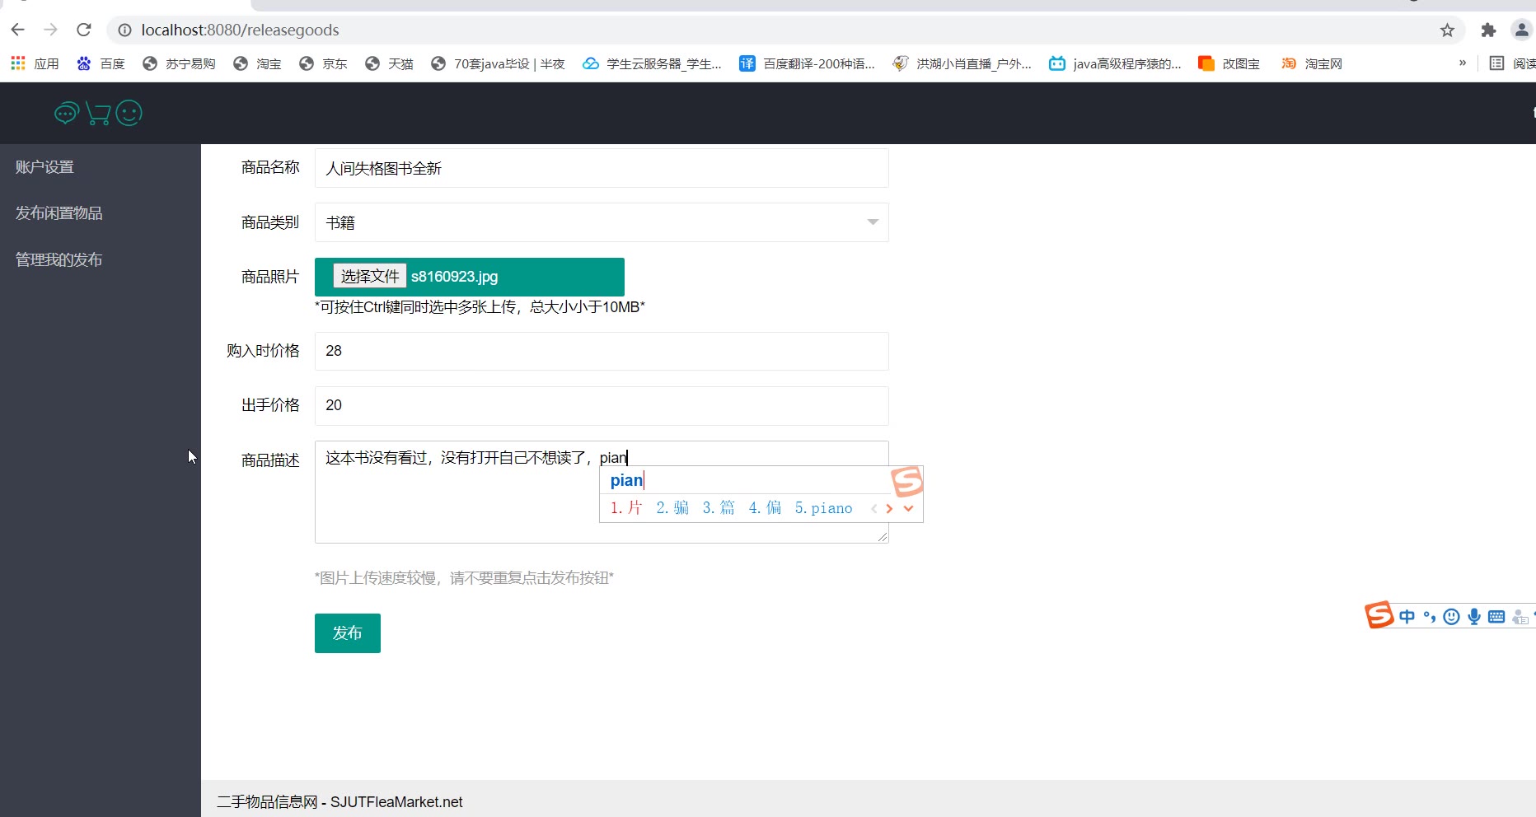The height and width of the screenshot is (817, 1536).
Task: Go back with the browser back arrow
Action: 18,30
